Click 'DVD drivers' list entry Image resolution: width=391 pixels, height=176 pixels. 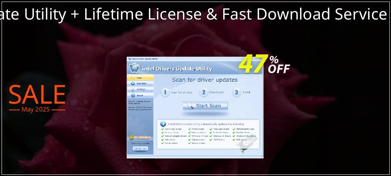coord(242,140)
